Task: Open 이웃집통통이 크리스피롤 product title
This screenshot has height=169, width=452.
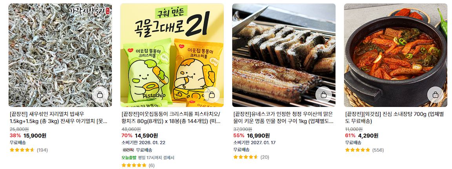Action: pyautogui.click(x=171, y=118)
